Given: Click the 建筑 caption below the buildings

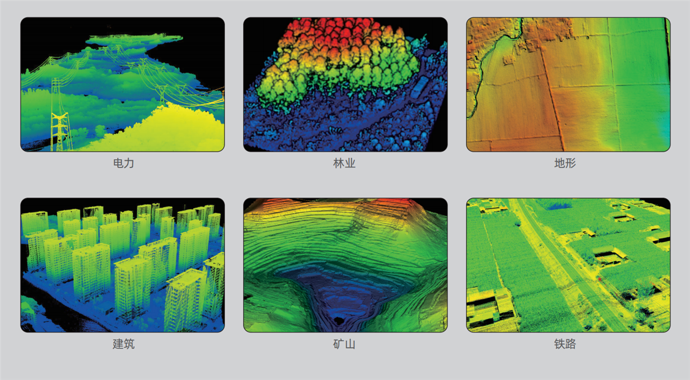Looking at the screenshot, I should click(x=123, y=344).
